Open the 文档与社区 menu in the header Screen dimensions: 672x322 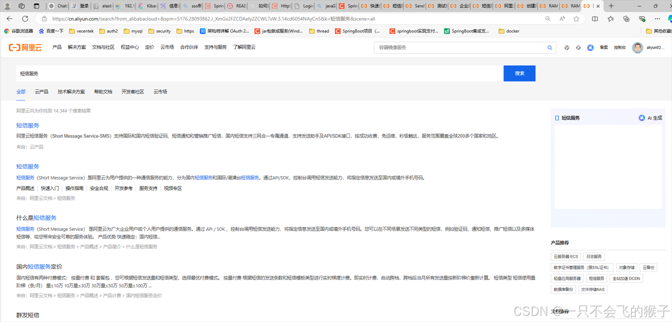[103, 48]
